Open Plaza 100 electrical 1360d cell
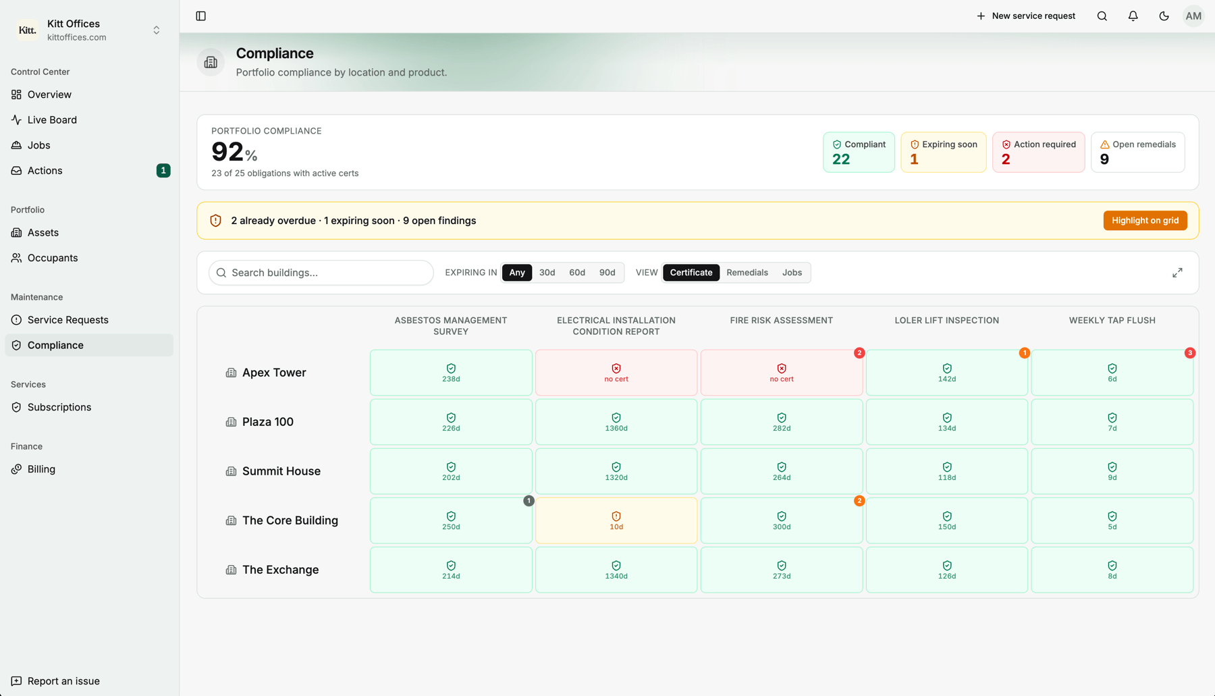 click(616, 422)
